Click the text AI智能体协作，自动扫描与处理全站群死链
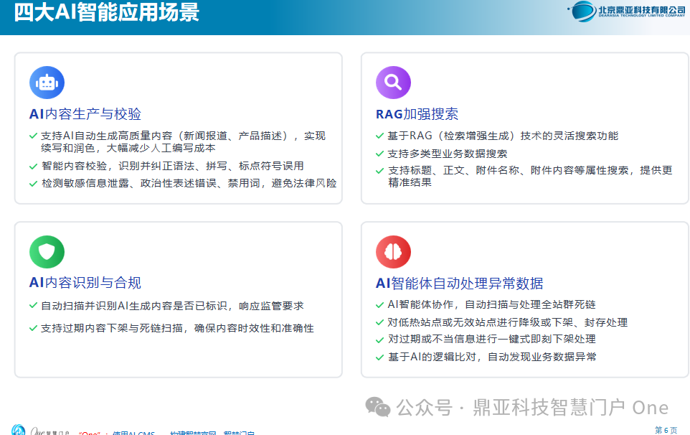690x435 pixels. point(491,304)
